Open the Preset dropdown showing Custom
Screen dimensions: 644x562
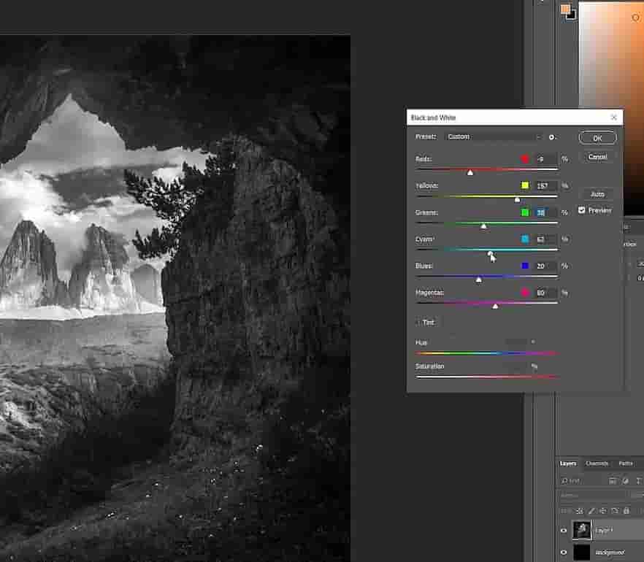point(494,137)
